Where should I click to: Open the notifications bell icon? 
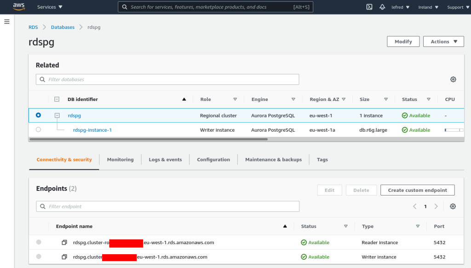coord(382,7)
